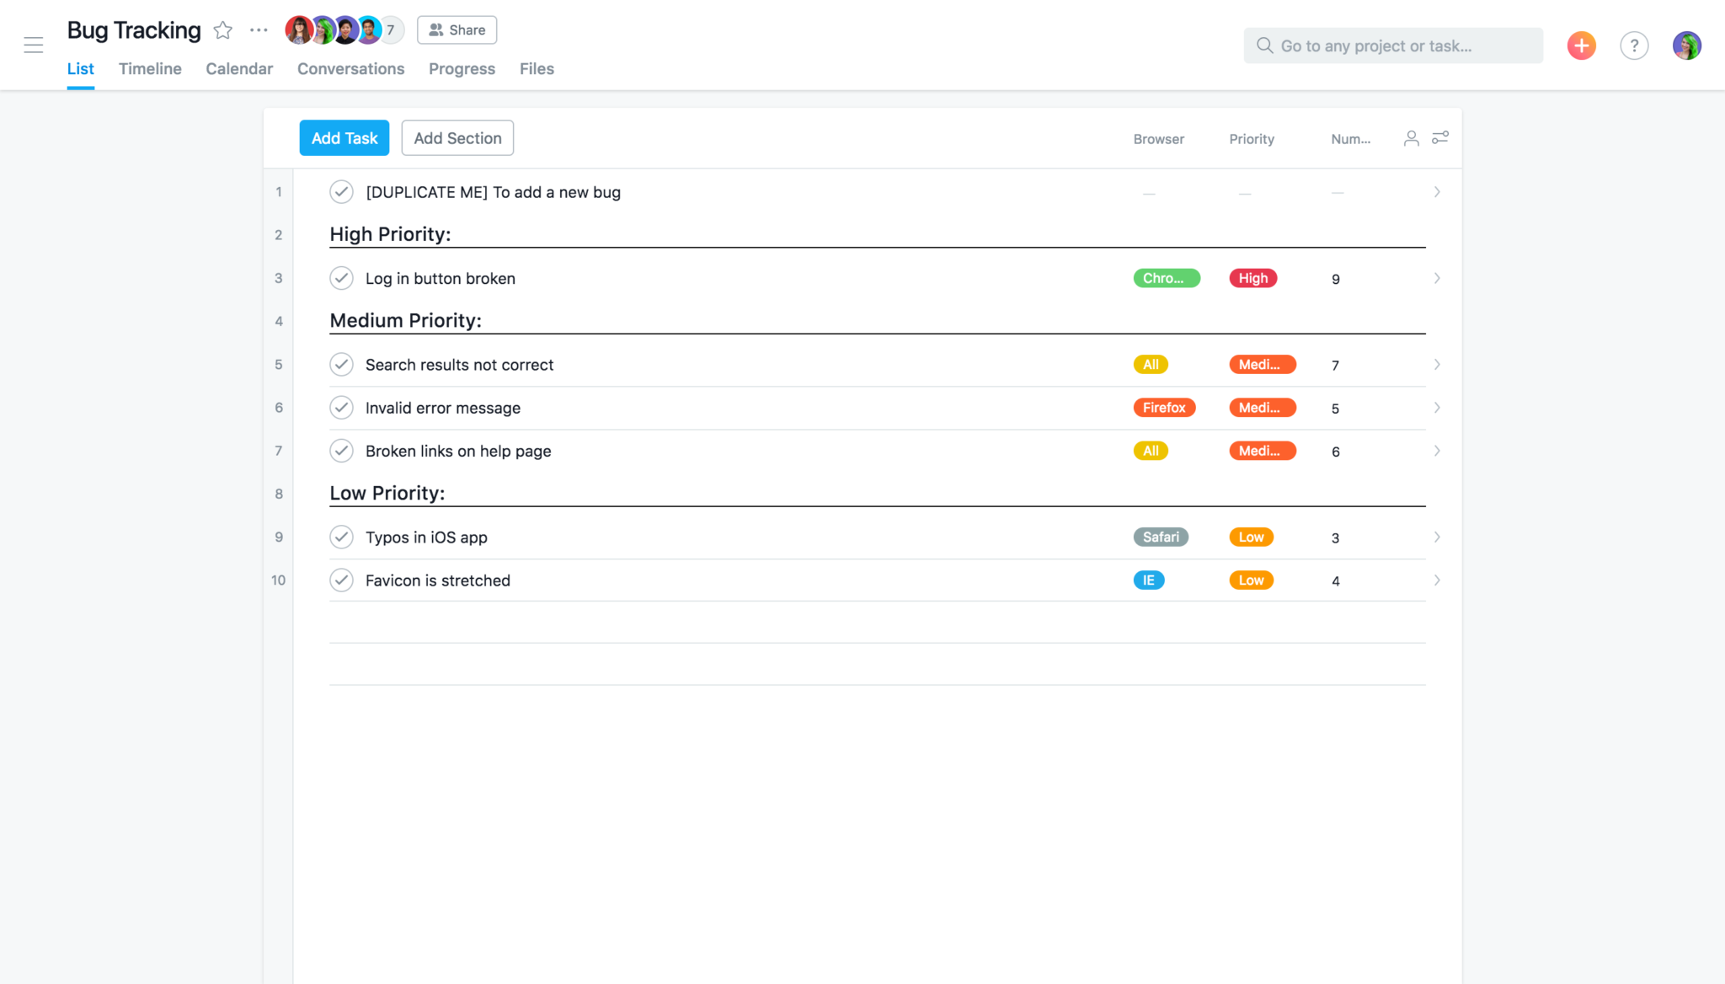Toggle completion checkbox for Favicon is stretched

[x=343, y=580]
